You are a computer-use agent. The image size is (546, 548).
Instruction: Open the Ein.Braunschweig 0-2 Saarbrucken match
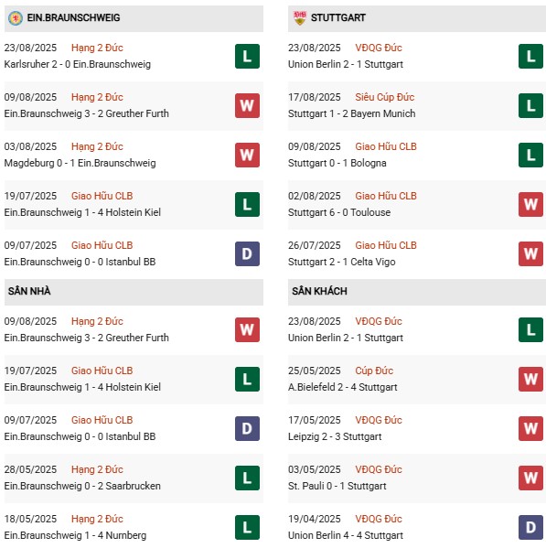(x=82, y=486)
